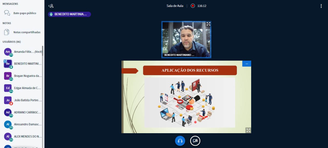Click the APLICAÇÃO DOS RECURSOS slide title
The height and width of the screenshot is (148, 328).
point(190,70)
